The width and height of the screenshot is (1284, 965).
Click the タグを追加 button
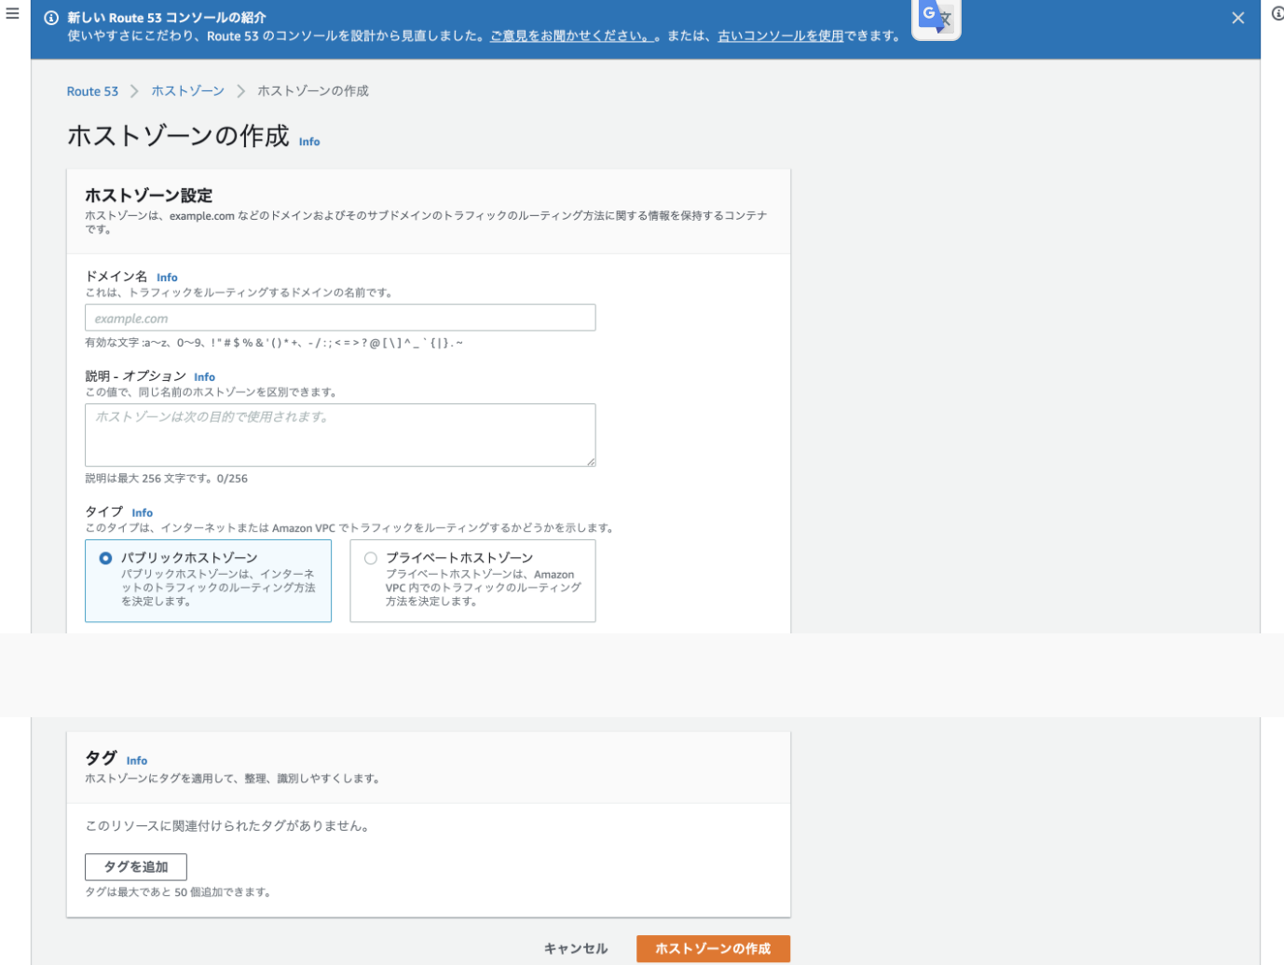click(x=136, y=867)
